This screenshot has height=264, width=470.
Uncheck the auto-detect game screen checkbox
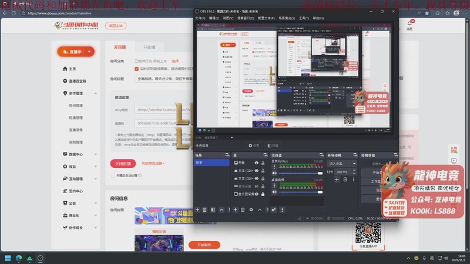137,69
